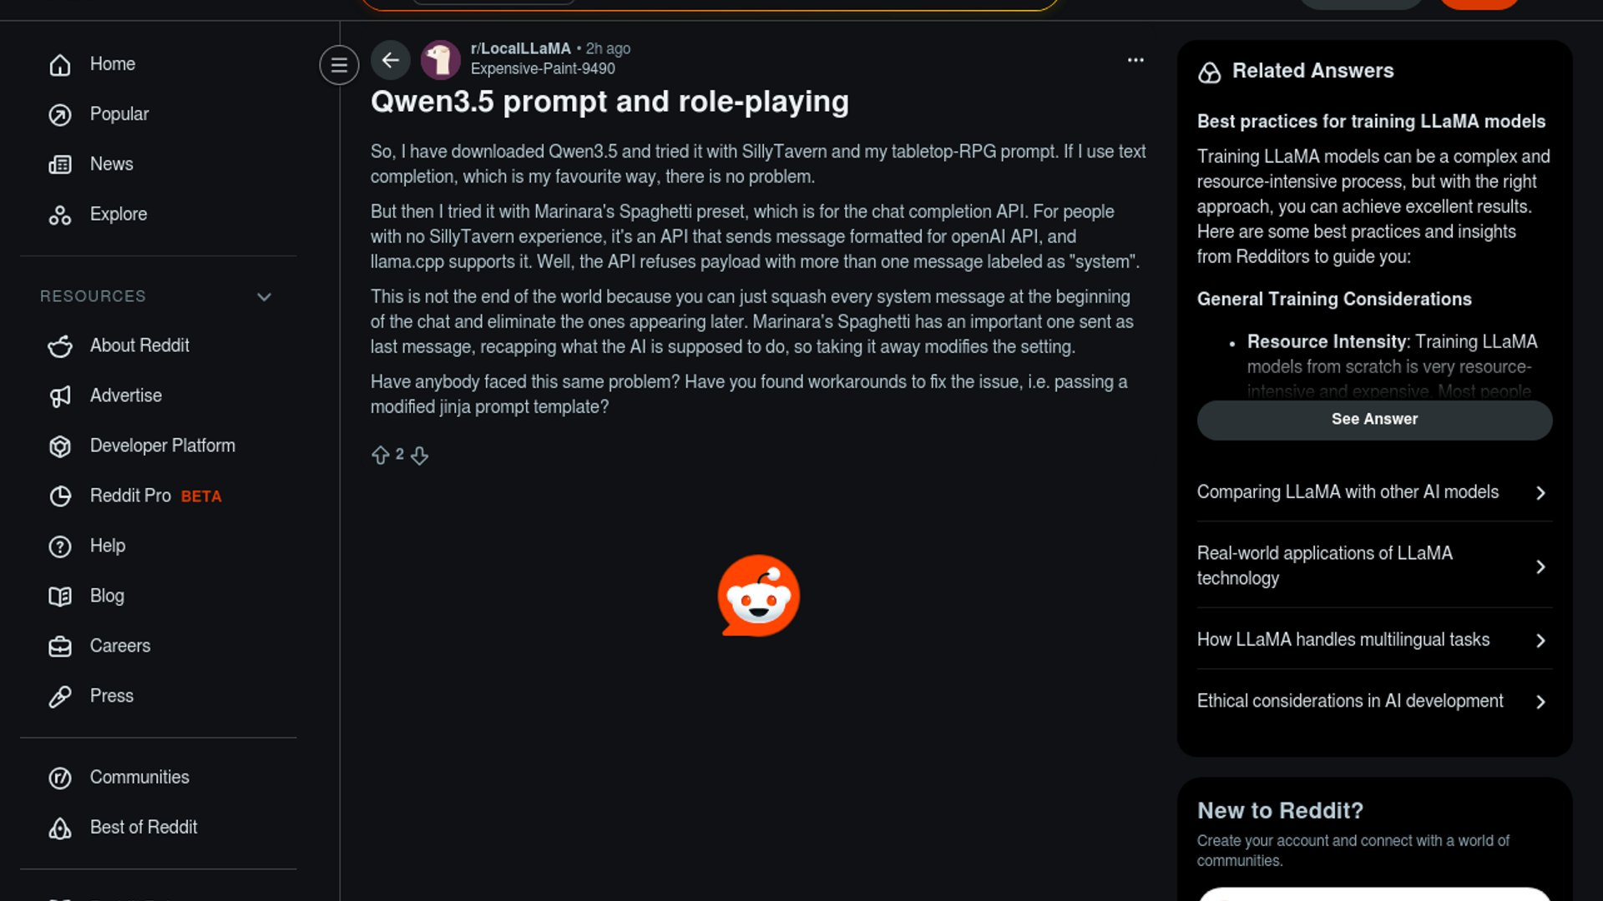
Task: Open the post's three-dot overflow menu
Action: [1135, 60]
